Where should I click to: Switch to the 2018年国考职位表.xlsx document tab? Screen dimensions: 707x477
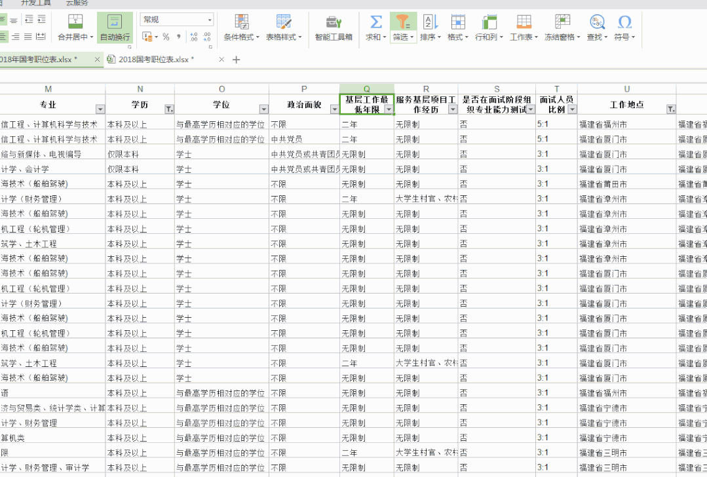(x=39, y=60)
